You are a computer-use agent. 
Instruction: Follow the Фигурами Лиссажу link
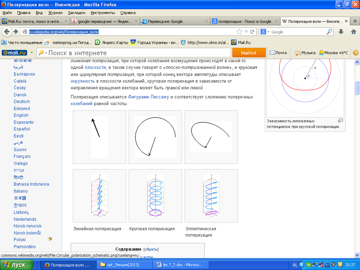click(148, 97)
